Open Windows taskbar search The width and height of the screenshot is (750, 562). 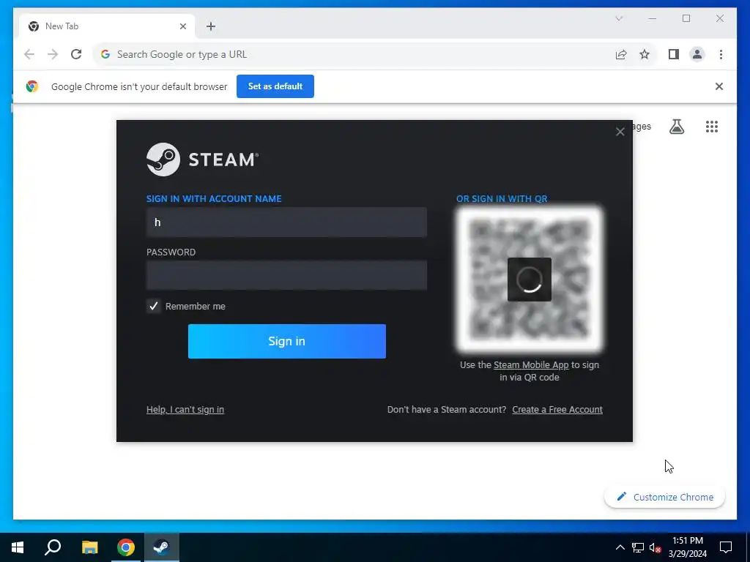pos(53,547)
